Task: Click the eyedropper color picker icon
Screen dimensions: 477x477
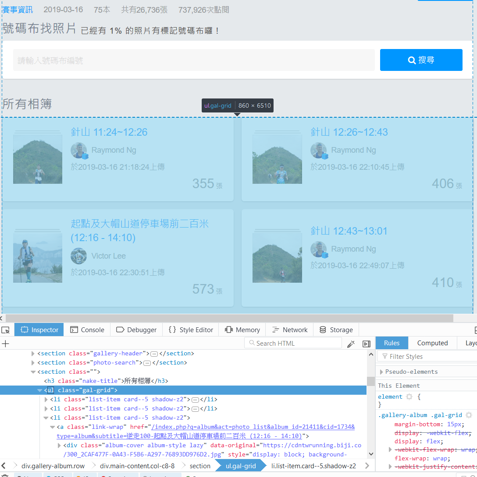Action: 351,344
